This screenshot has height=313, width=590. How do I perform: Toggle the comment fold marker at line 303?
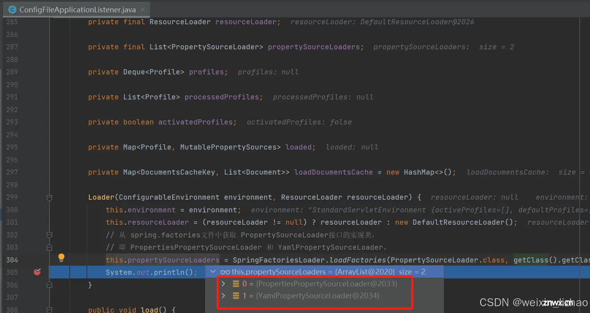point(49,247)
